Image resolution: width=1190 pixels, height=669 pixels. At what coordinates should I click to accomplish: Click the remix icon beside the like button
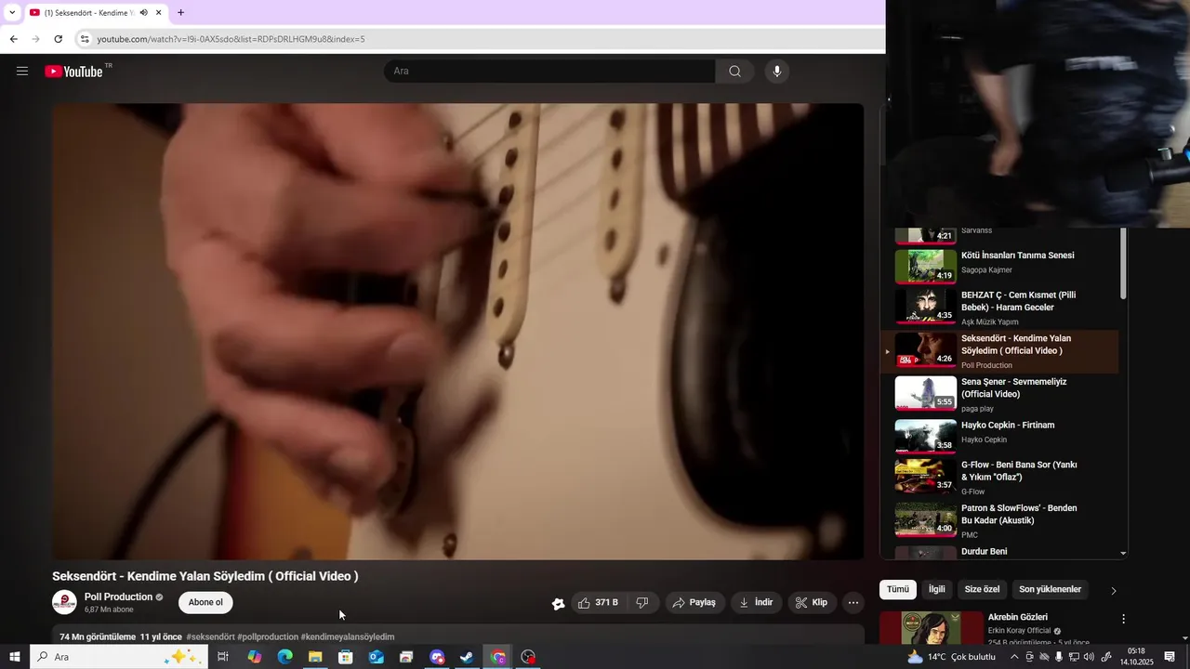[558, 604]
